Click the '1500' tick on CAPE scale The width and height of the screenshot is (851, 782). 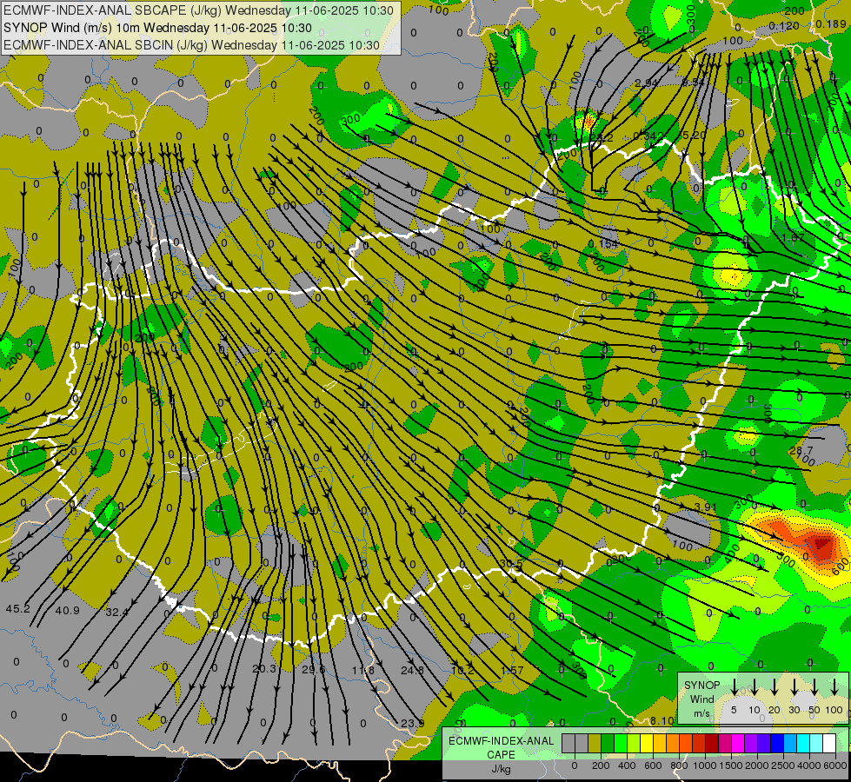[731, 765]
